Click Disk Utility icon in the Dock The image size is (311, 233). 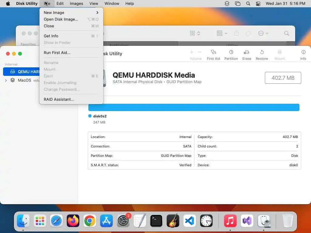click(264, 221)
